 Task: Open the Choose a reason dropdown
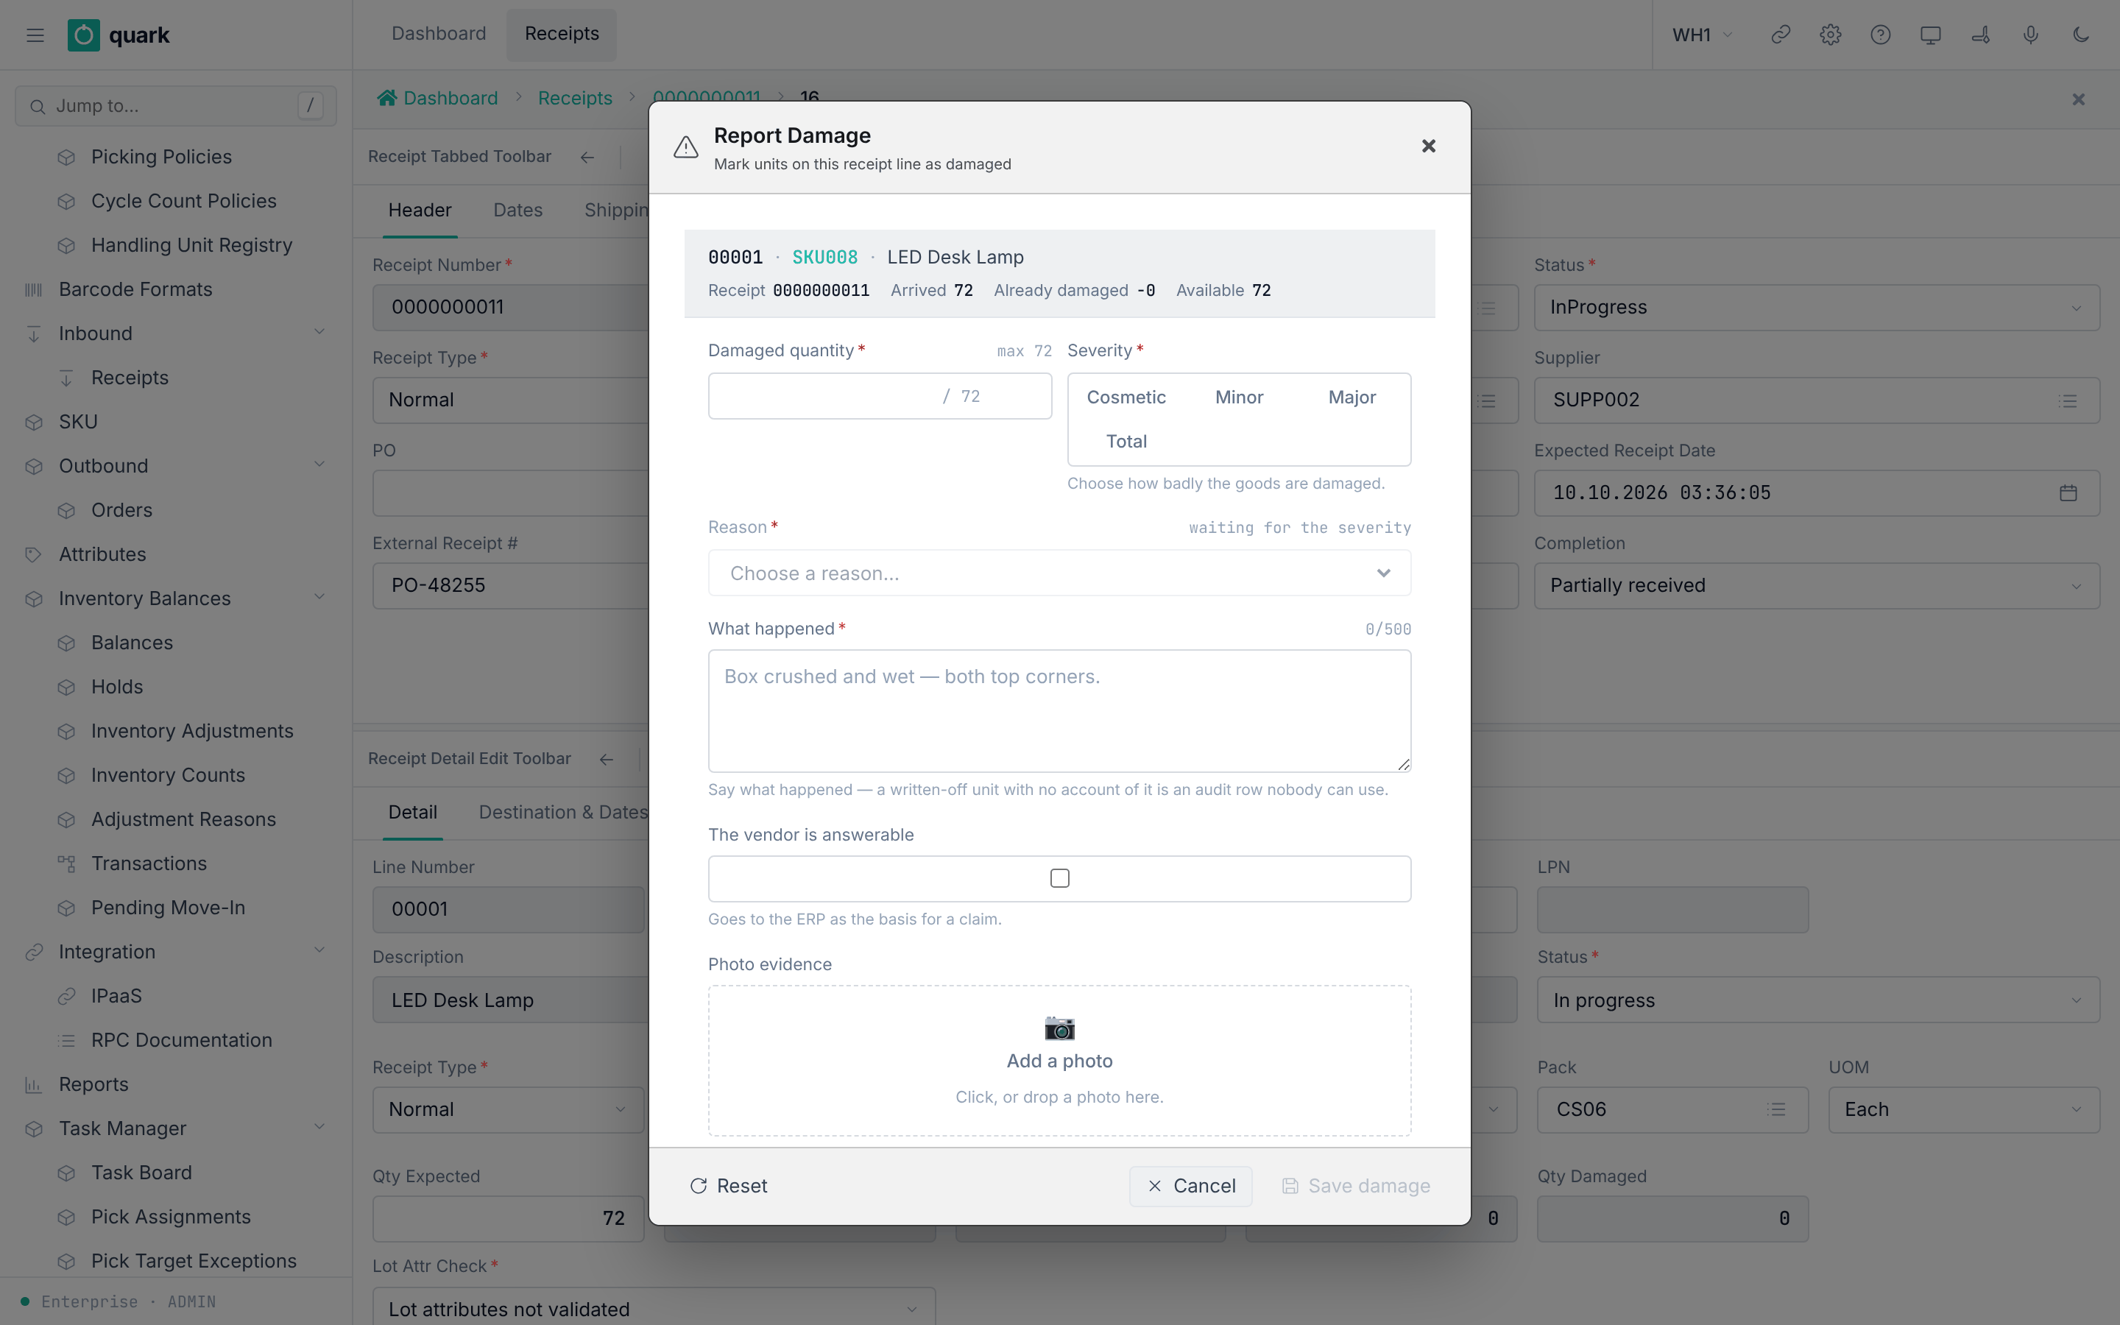click(1059, 573)
